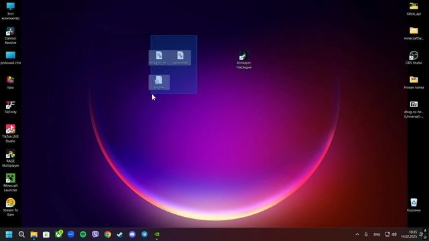This screenshot has height=241, width=429.
Task: Select the Хогвартс. Наследие shortcut
Action: click(x=244, y=60)
